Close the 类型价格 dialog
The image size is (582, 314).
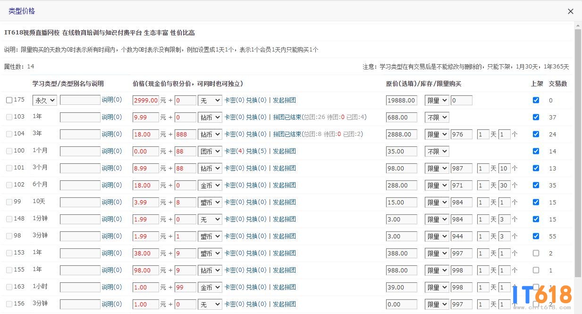coord(570,11)
